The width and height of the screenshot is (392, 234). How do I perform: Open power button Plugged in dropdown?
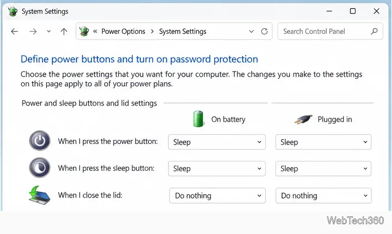323,142
